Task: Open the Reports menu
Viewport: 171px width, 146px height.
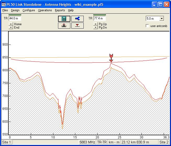Action: coord(60,10)
